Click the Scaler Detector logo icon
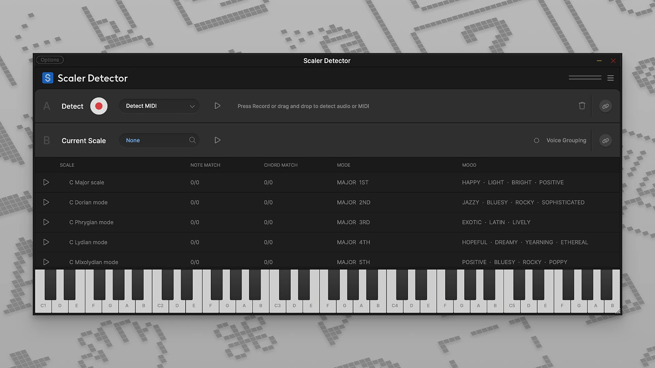The height and width of the screenshot is (368, 655). pos(47,78)
